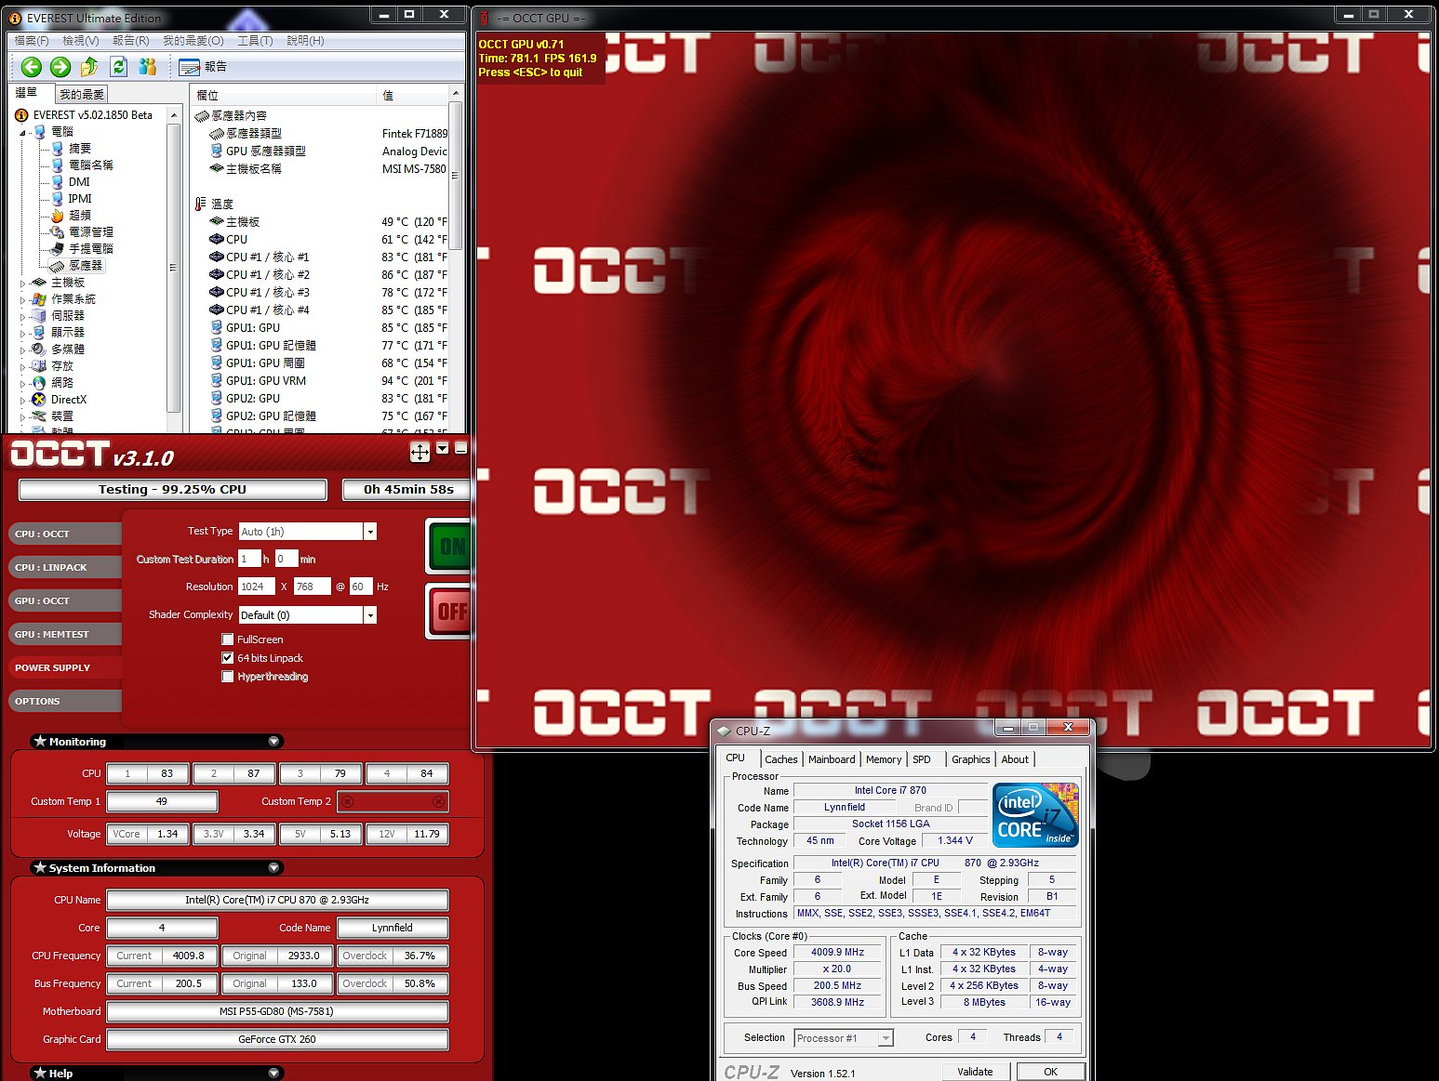This screenshot has width=1439, height=1081.
Task: Select the 超頻 flame icon in EVEREST tree
Action: click(x=58, y=215)
